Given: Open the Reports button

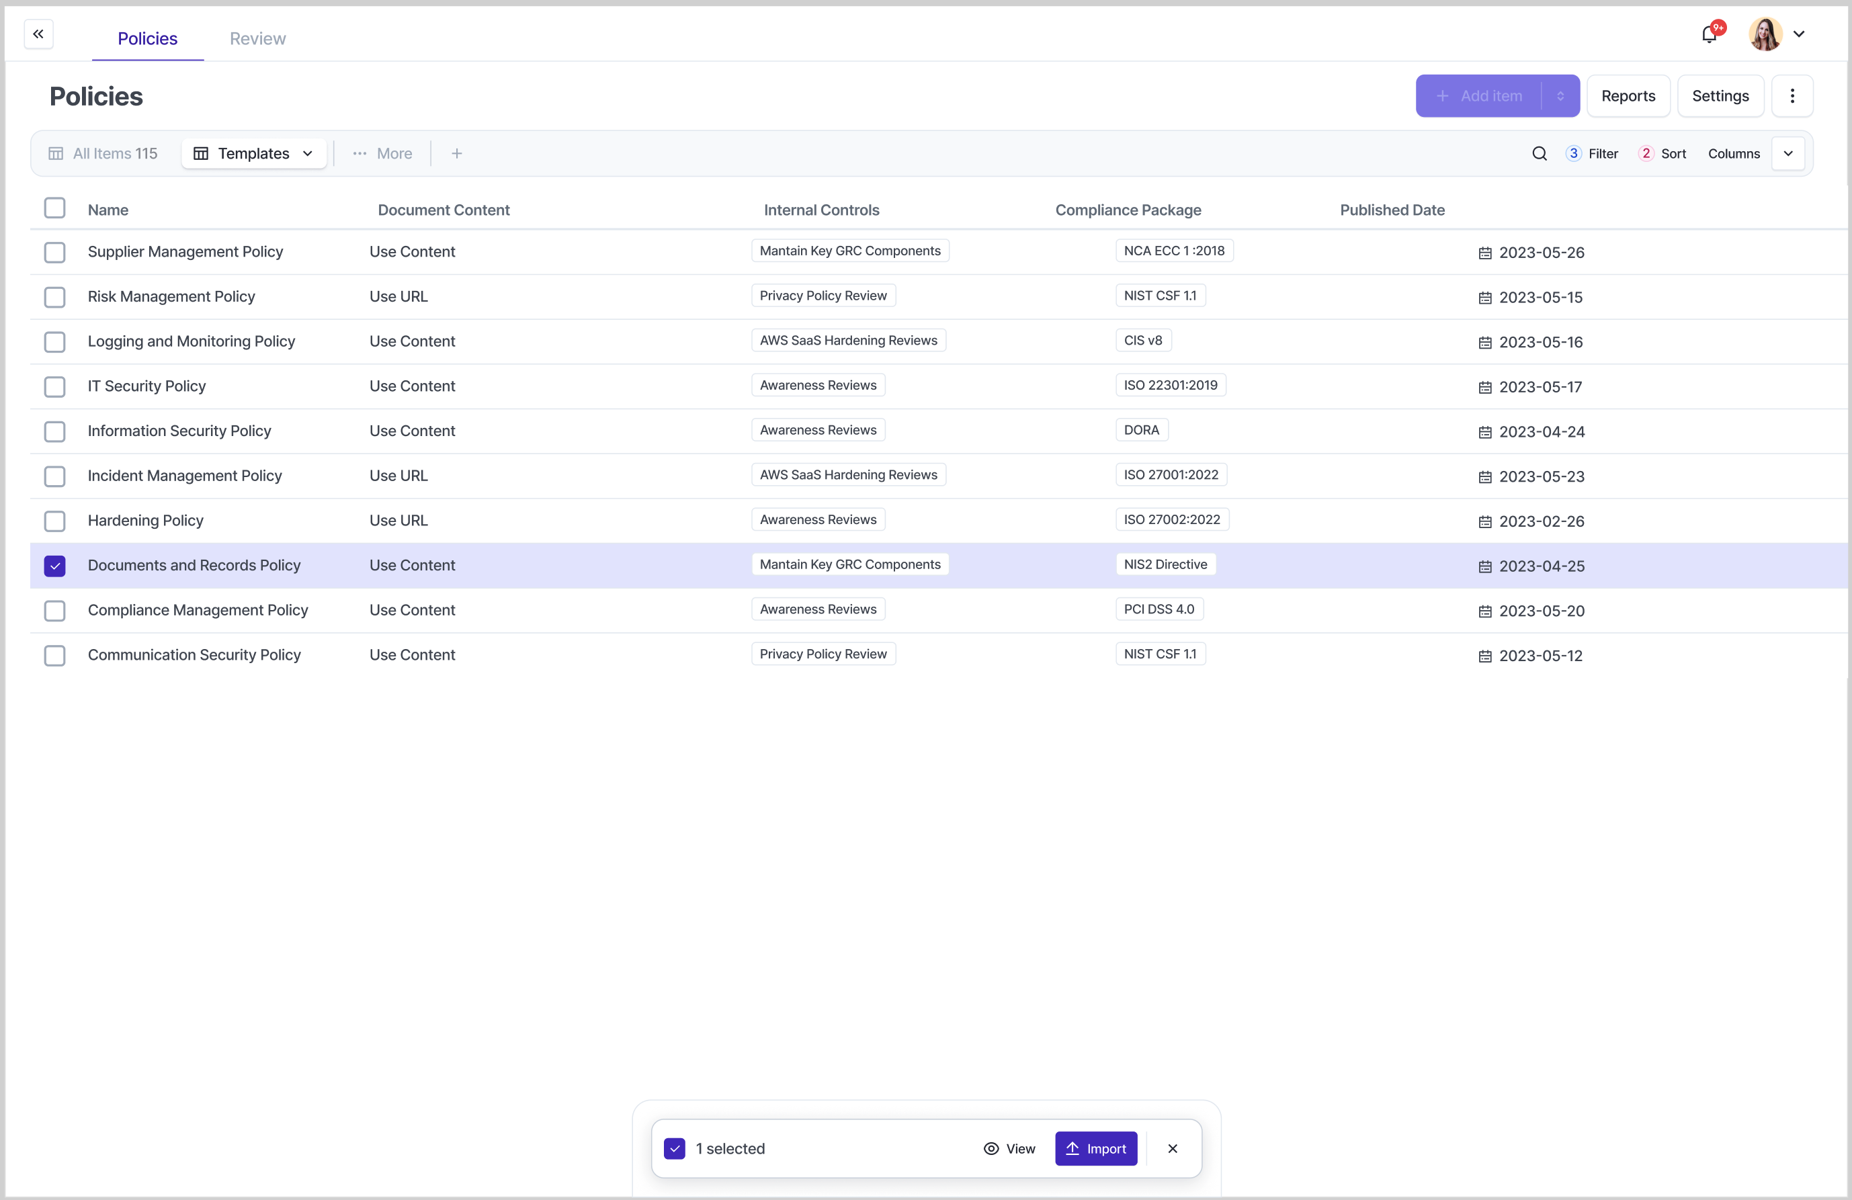Looking at the screenshot, I should click(x=1628, y=95).
